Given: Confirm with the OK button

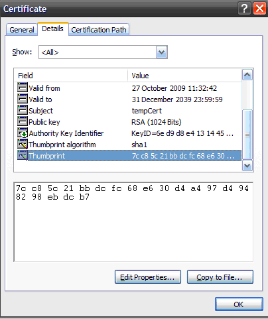Looking at the screenshot, I should (239, 304).
